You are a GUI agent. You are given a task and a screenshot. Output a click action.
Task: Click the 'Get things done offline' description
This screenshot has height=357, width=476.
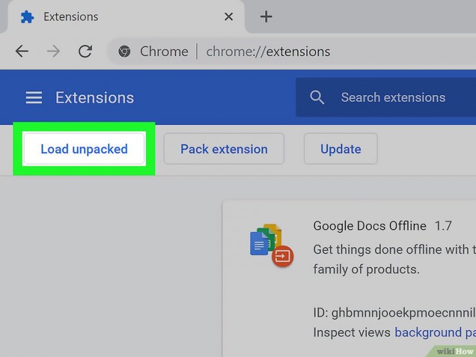point(394,259)
